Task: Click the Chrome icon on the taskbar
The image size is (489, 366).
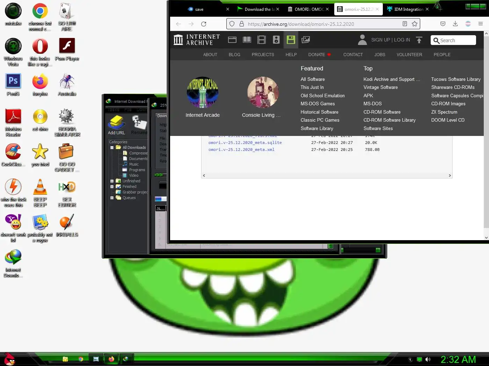Action: point(81,359)
